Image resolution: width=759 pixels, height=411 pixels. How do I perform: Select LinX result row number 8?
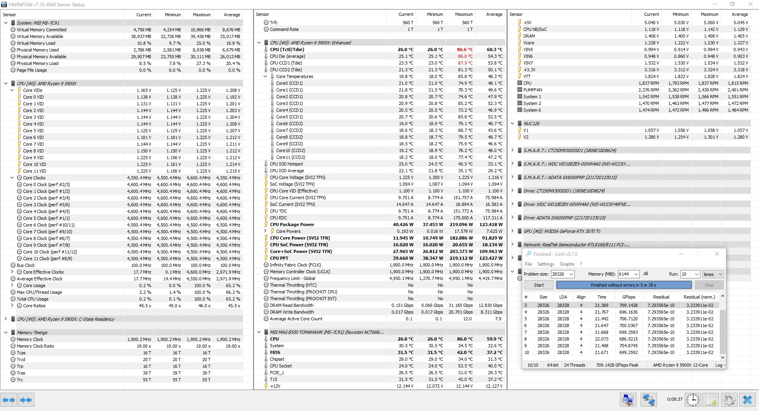tap(621, 339)
